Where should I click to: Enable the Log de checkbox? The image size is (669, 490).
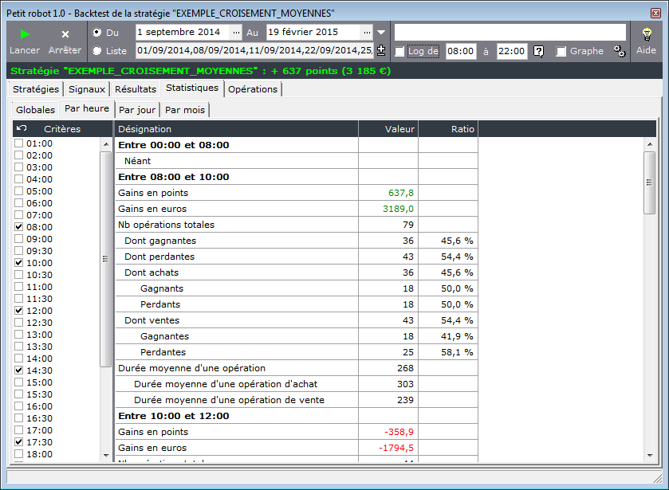point(399,52)
